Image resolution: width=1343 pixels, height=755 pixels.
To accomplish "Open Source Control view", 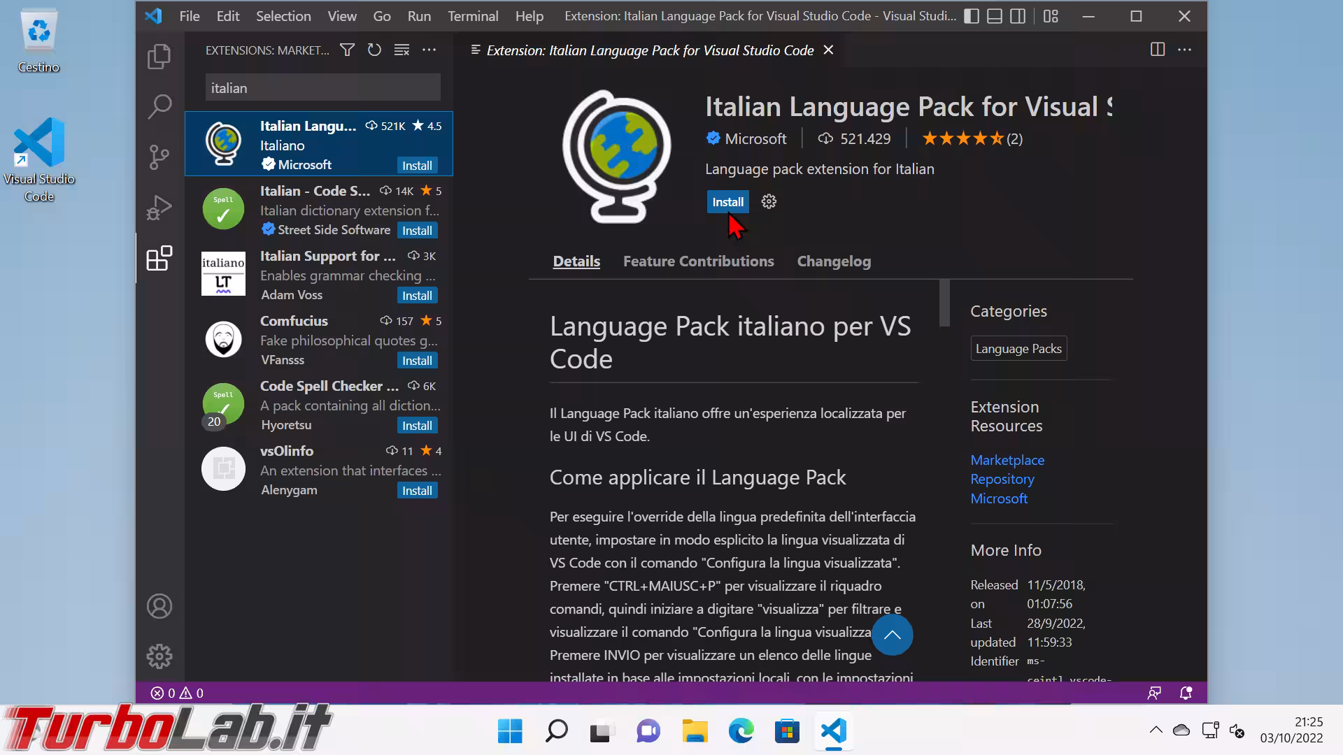I will pos(159,157).
